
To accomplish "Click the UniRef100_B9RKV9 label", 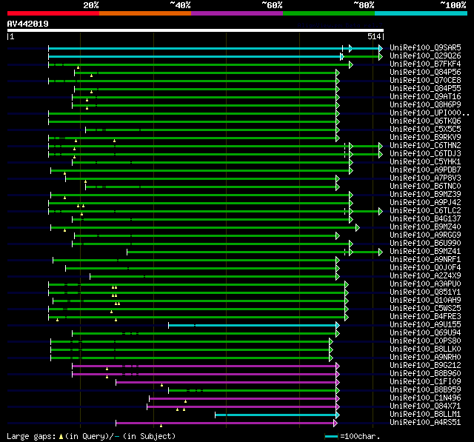I will coord(425,138).
